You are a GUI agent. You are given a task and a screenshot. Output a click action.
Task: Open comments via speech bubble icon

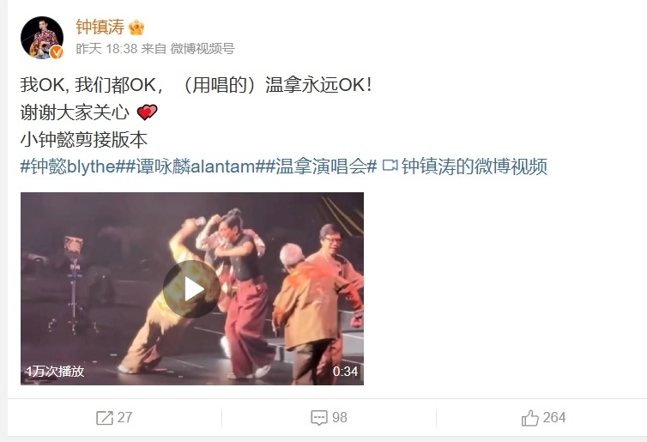pyautogui.click(x=319, y=418)
